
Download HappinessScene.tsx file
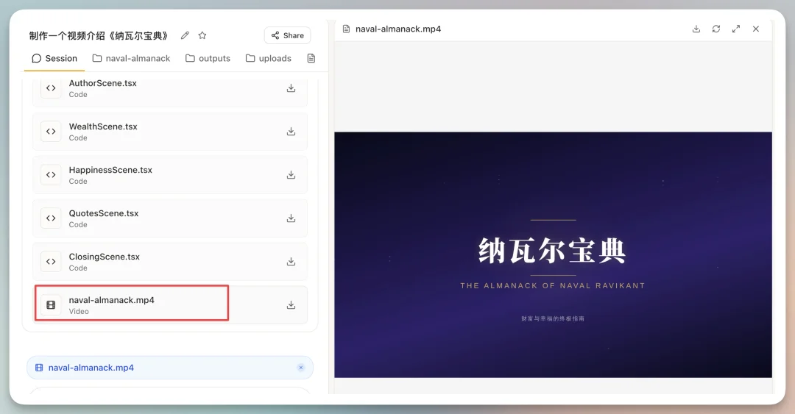click(291, 175)
